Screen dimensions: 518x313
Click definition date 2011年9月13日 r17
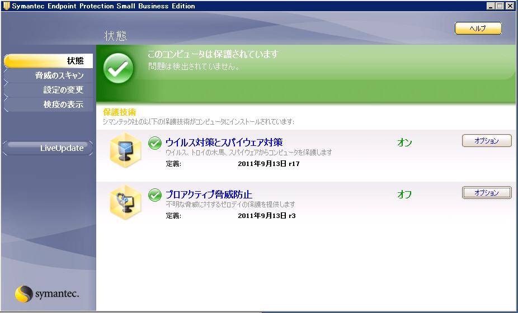point(269,164)
